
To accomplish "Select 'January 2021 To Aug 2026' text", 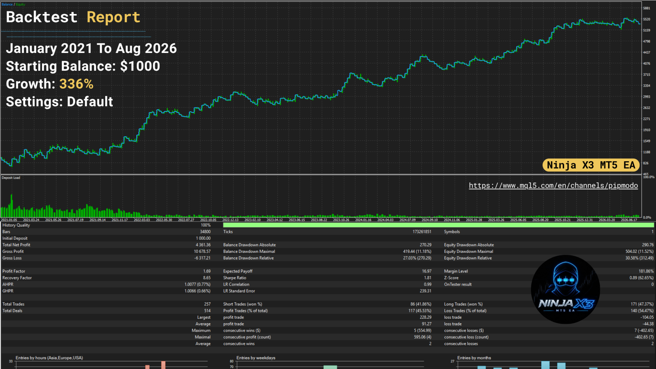I will [x=91, y=49].
